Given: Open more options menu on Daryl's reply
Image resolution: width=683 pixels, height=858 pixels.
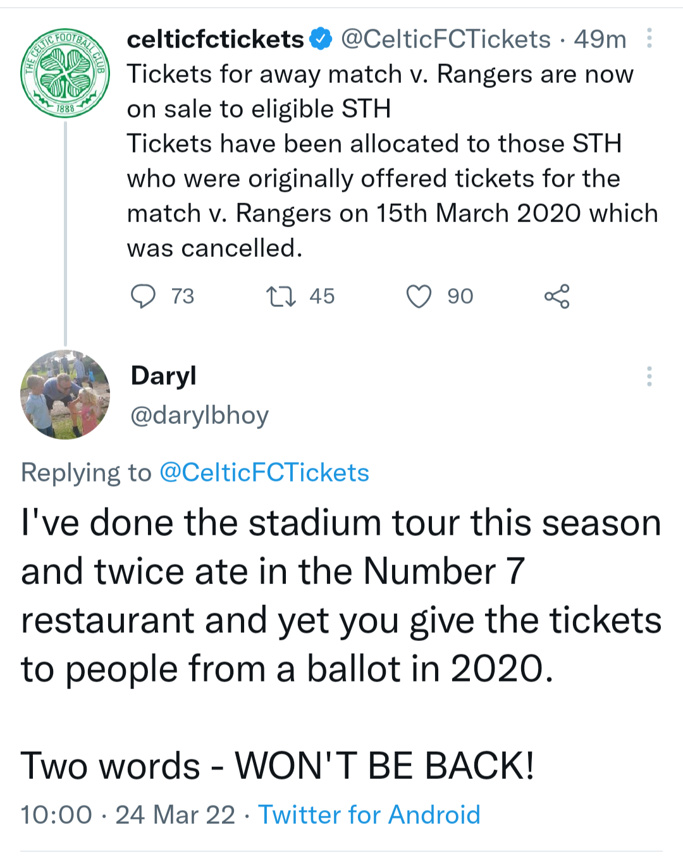Looking at the screenshot, I should point(649,376).
